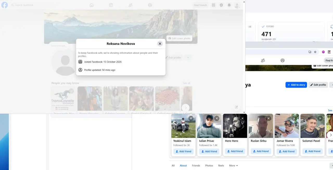Switch to the All tab

coord(173,166)
